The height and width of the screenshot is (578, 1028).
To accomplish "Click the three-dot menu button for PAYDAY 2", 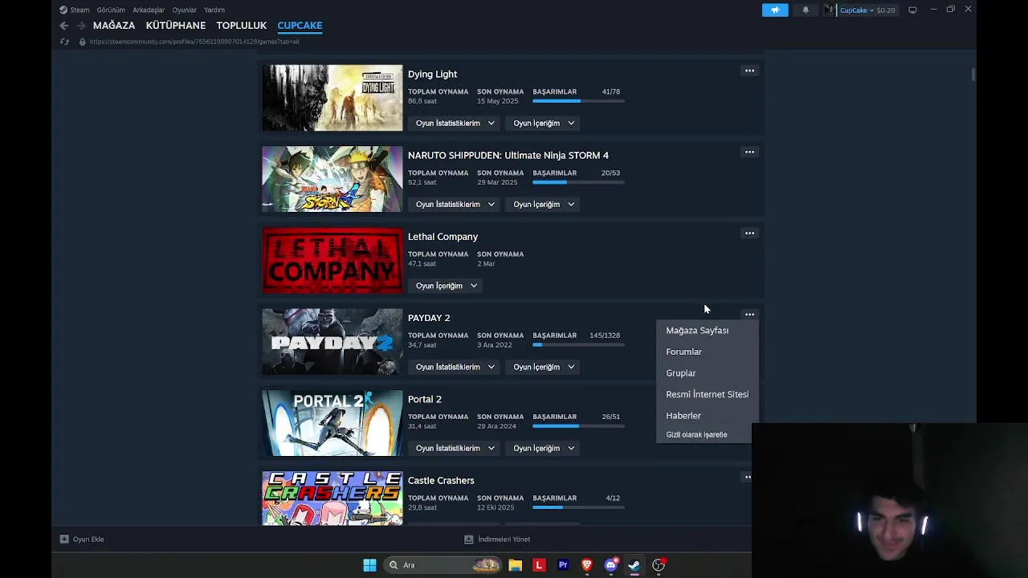I will [749, 314].
